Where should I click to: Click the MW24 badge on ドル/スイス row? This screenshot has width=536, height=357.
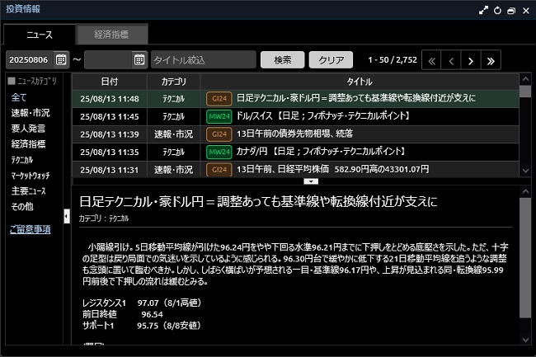219,116
